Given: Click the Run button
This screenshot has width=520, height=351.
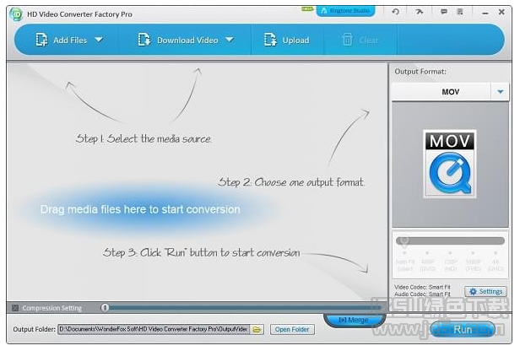Looking at the screenshot, I should (x=463, y=329).
